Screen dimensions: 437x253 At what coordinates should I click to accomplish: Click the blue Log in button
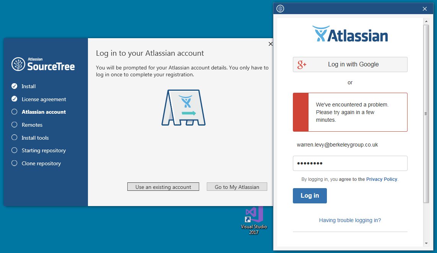point(310,196)
